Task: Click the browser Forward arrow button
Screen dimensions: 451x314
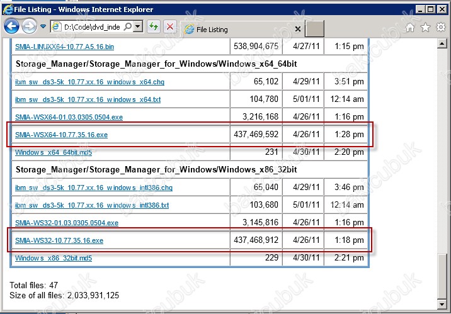Action: click(x=30, y=26)
